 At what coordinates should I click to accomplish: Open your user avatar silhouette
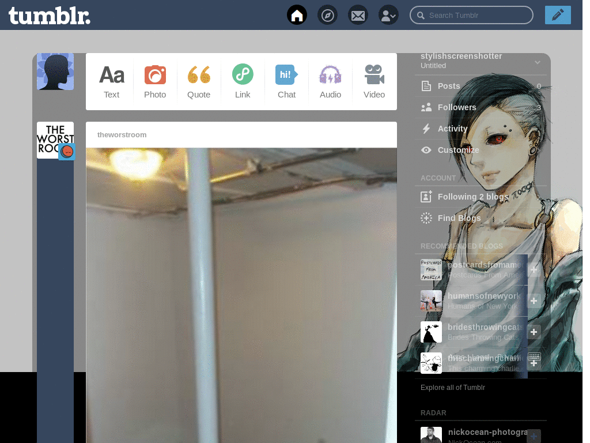coord(55,72)
